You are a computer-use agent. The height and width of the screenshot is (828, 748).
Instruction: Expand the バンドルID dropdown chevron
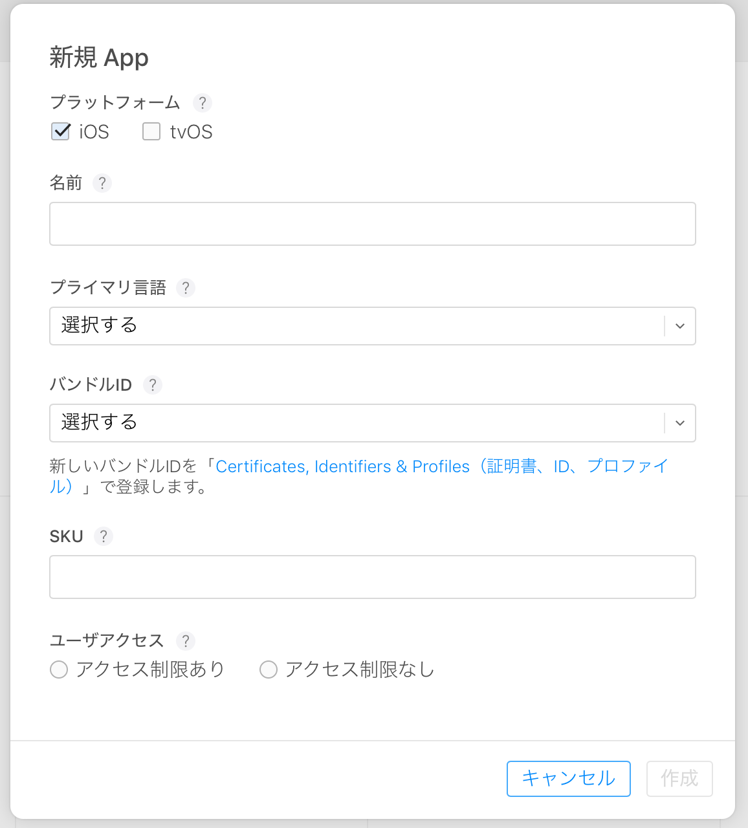[x=679, y=423]
